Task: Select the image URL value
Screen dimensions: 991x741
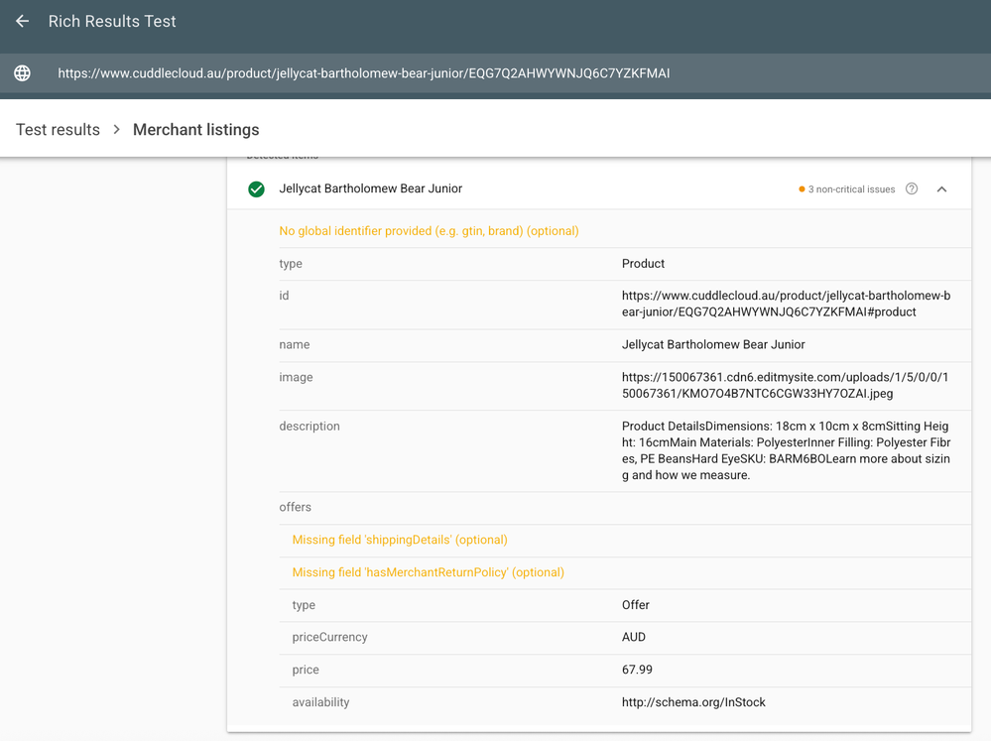Action: [785, 385]
